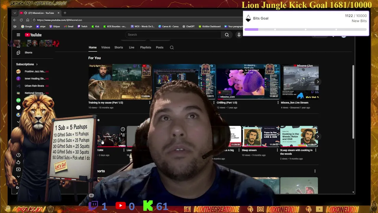Expand browser tab search dropdown chevron

14,13
